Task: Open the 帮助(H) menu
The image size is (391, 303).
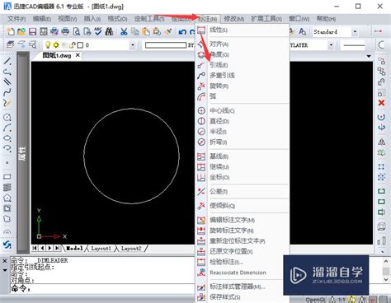Action: pyautogui.click(x=326, y=19)
